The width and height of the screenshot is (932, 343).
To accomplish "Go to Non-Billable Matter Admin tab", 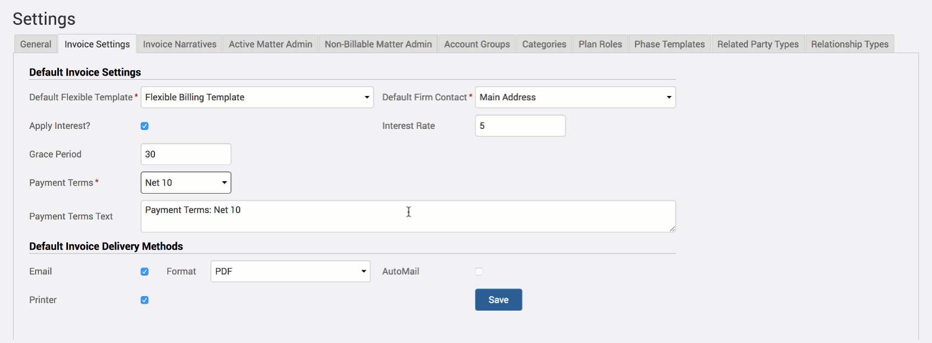I will coord(378,44).
